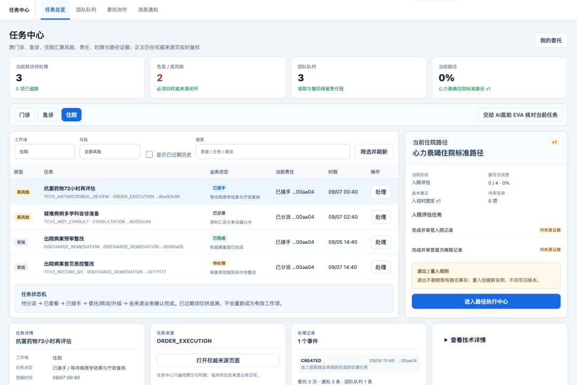Select the 急诊 filter pill
Viewport: 577px width, 385px height.
click(x=48, y=115)
